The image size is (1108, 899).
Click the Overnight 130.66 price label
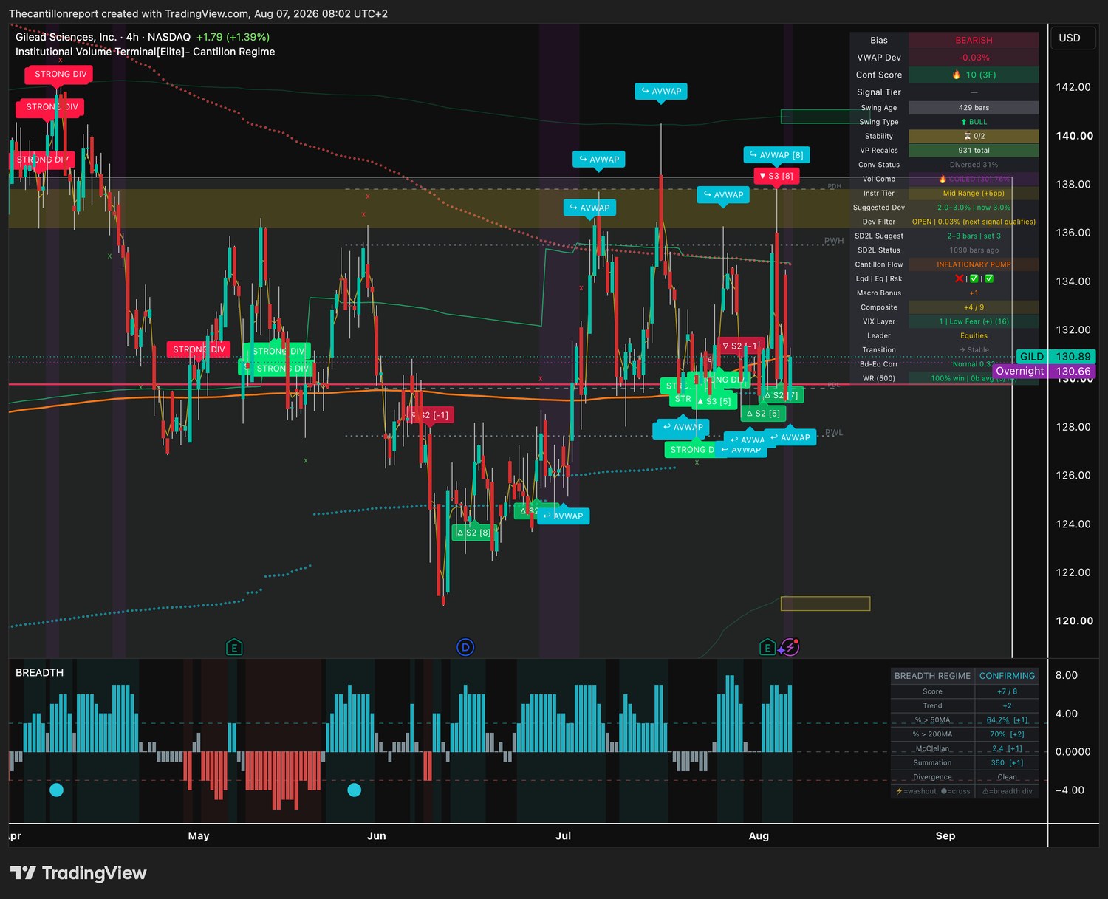[1043, 371]
